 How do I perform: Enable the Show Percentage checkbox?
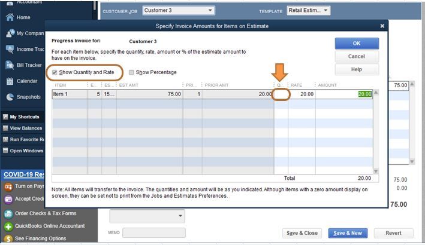tap(131, 72)
